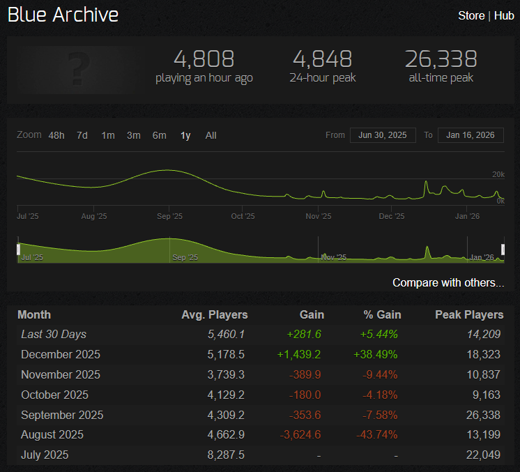Click the Avg. Players column header

[215, 314]
